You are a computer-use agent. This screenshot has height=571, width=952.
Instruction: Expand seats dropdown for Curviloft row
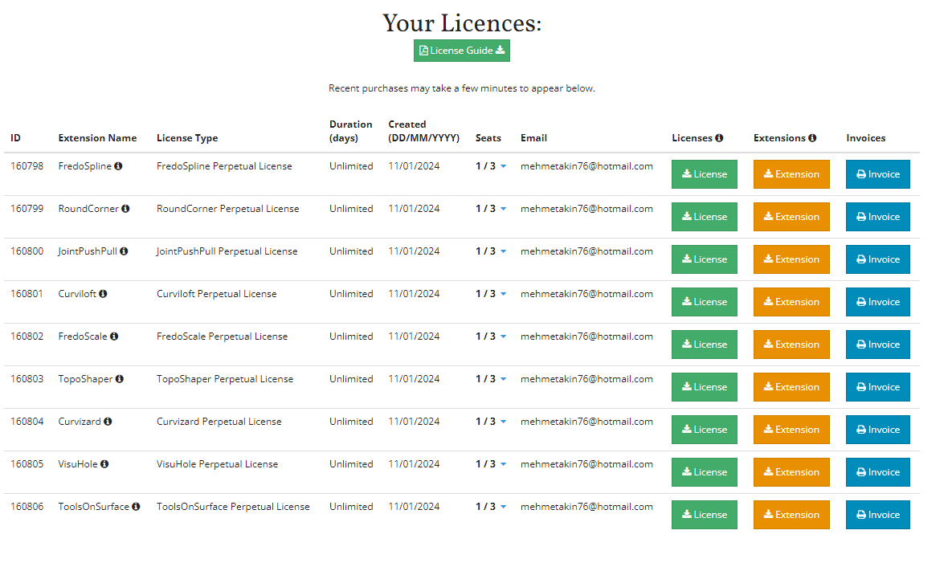point(504,294)
